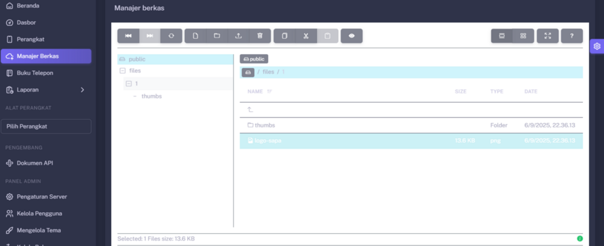Image resolution: width=604 pixels, height=246 pixels.
Task: Open the help question mark button
Action: point(571,36)
